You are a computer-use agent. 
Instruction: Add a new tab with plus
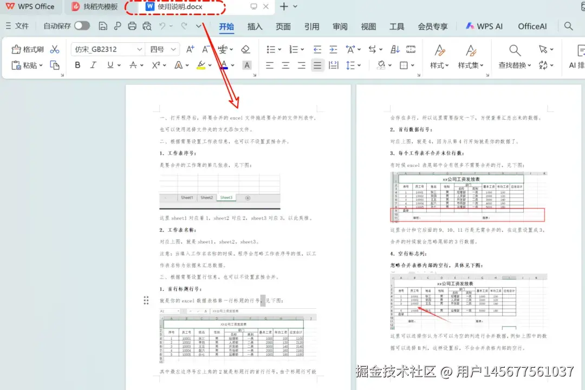[x=284, y=6]
